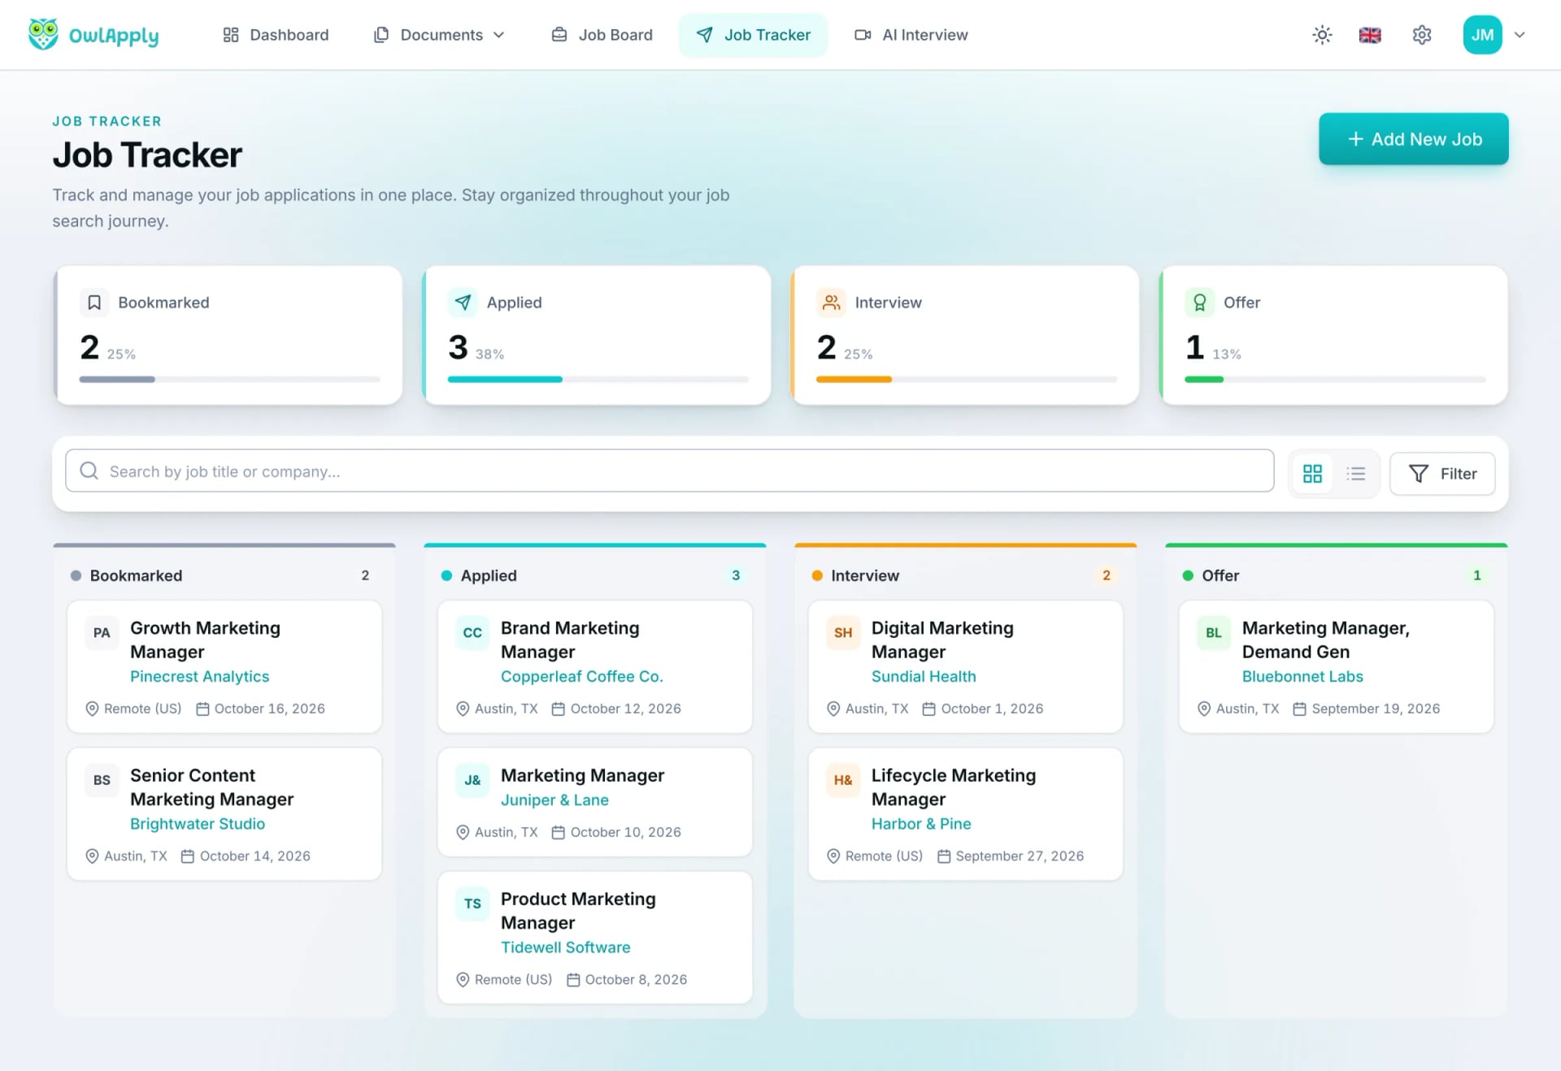The width and height of the screenshot is (1561, 1071).
Task: Open Bluebonnet Labs company link
Action: click(x=1302, y=676)
